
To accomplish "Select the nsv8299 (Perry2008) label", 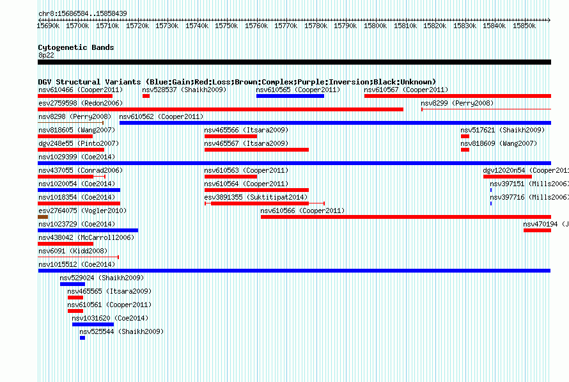I will click(x=457, y=103).
